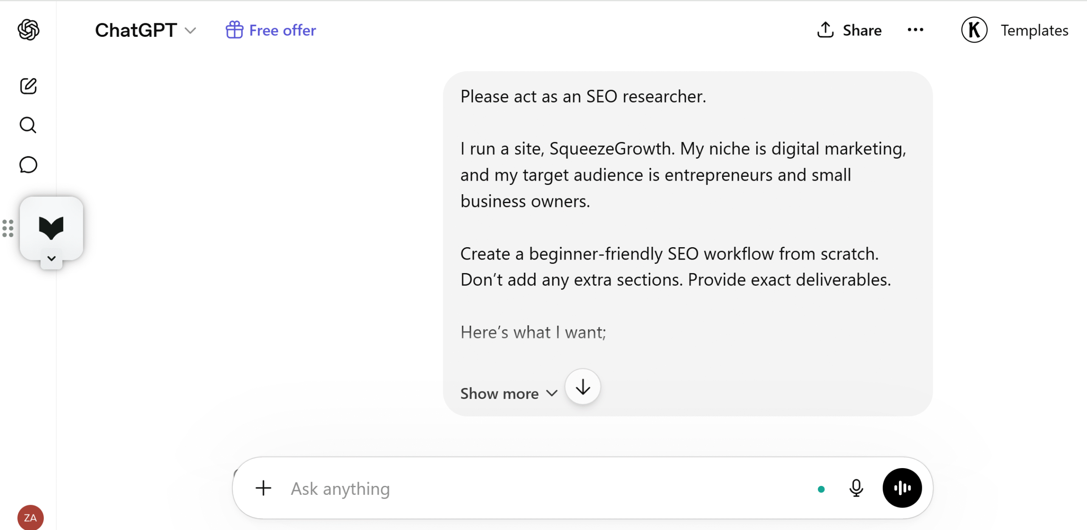This screenshot has width=1087, height=530.
Task: Click the plus attach icon in composer
Action: (x=263, y=488)
